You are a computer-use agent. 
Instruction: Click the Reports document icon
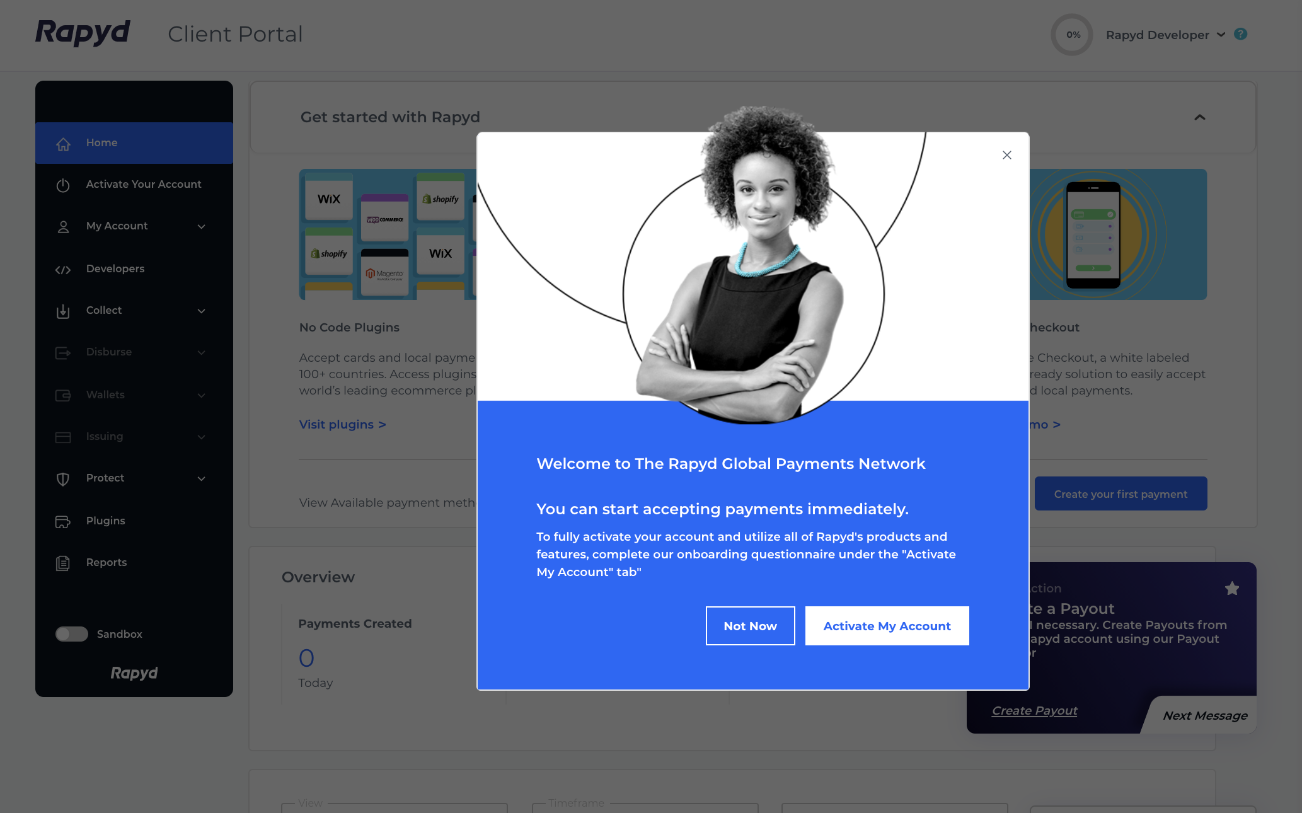(x=63, y=563)
